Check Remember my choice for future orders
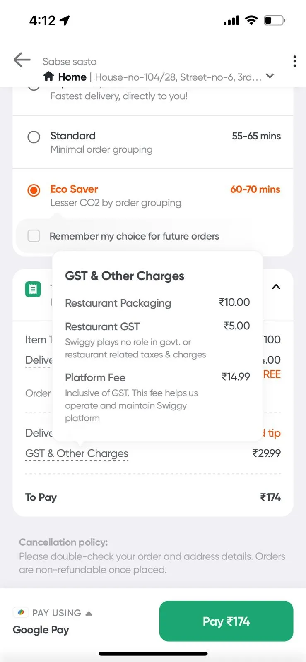 [x=34, y=236]
